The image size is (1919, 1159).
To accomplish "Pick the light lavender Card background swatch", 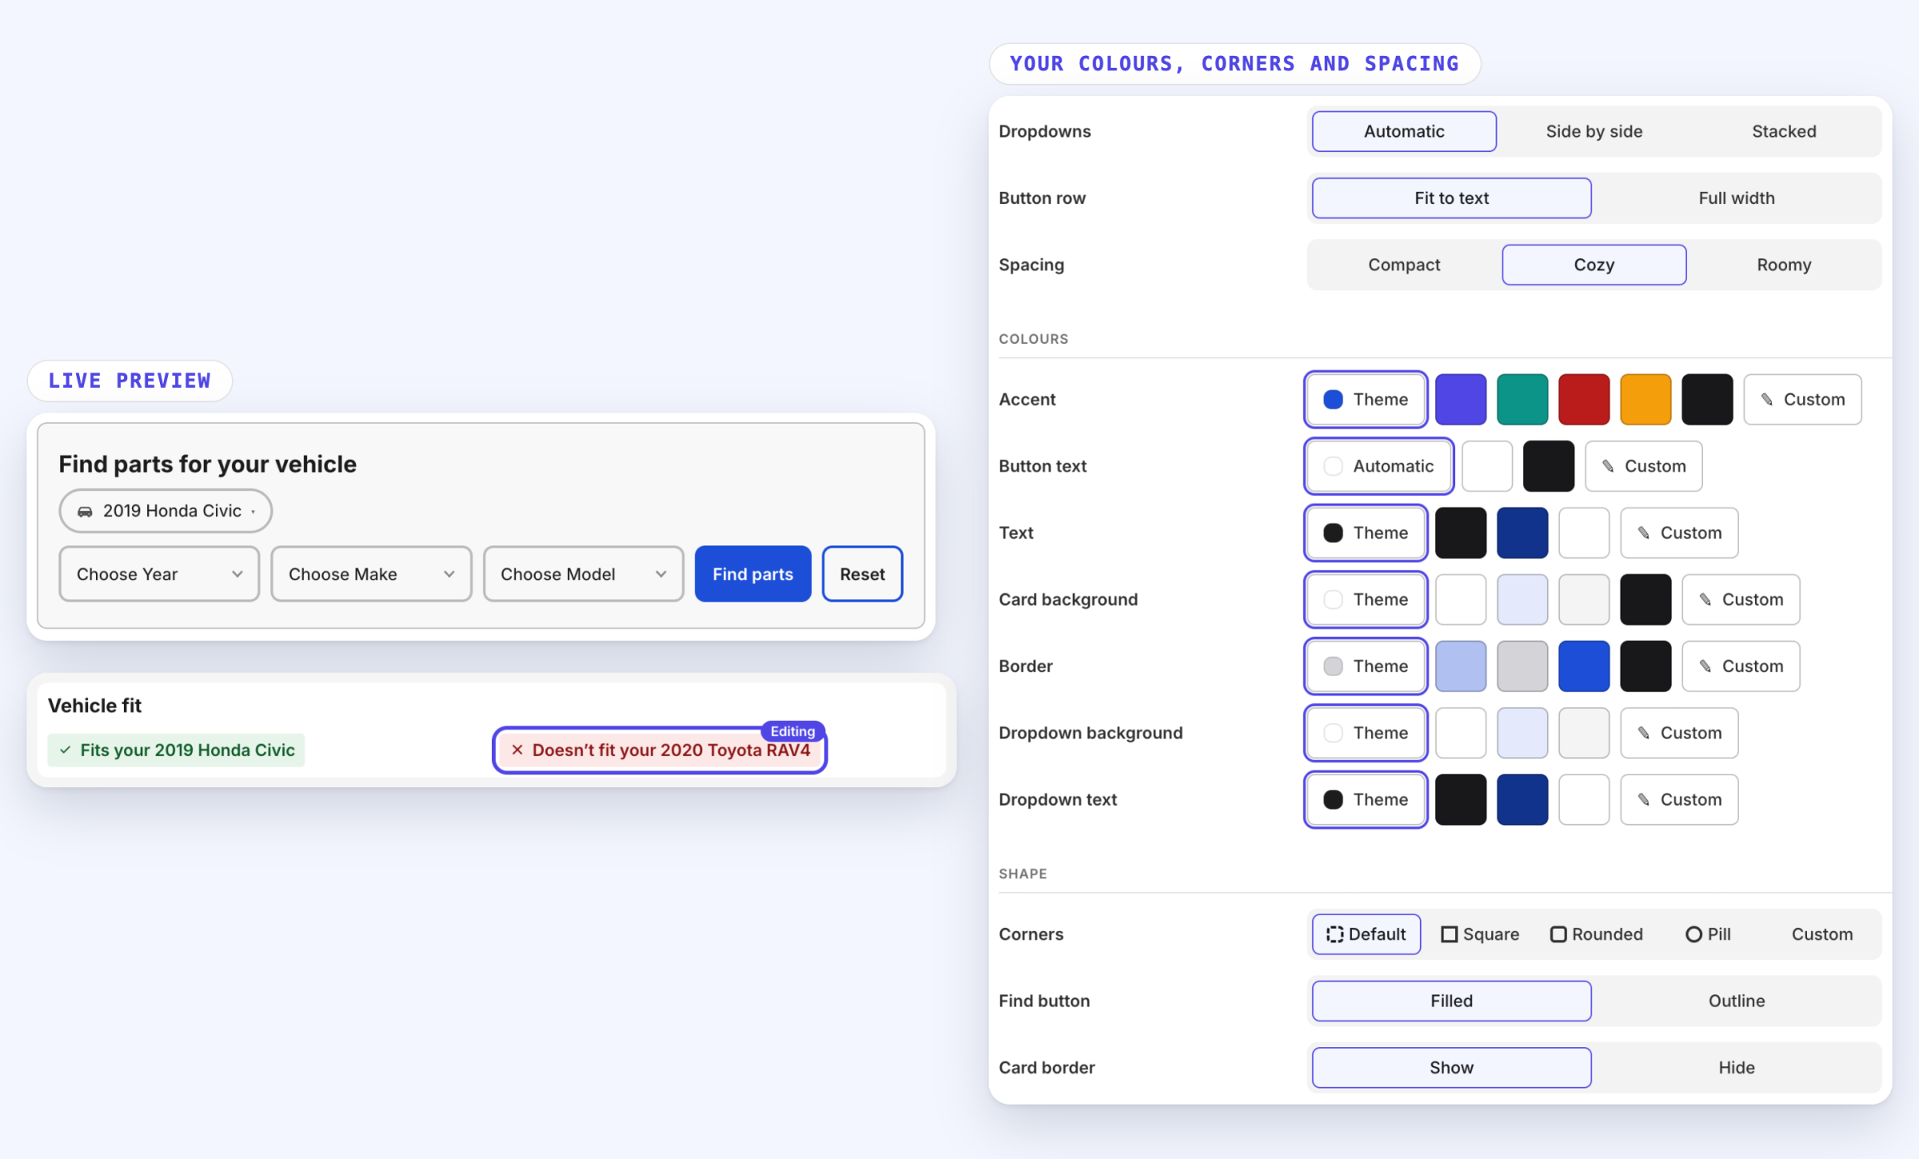I will coord(1522,599).
